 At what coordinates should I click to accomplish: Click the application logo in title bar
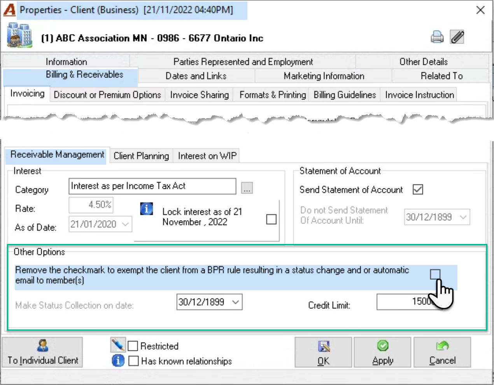coord(9,10)
